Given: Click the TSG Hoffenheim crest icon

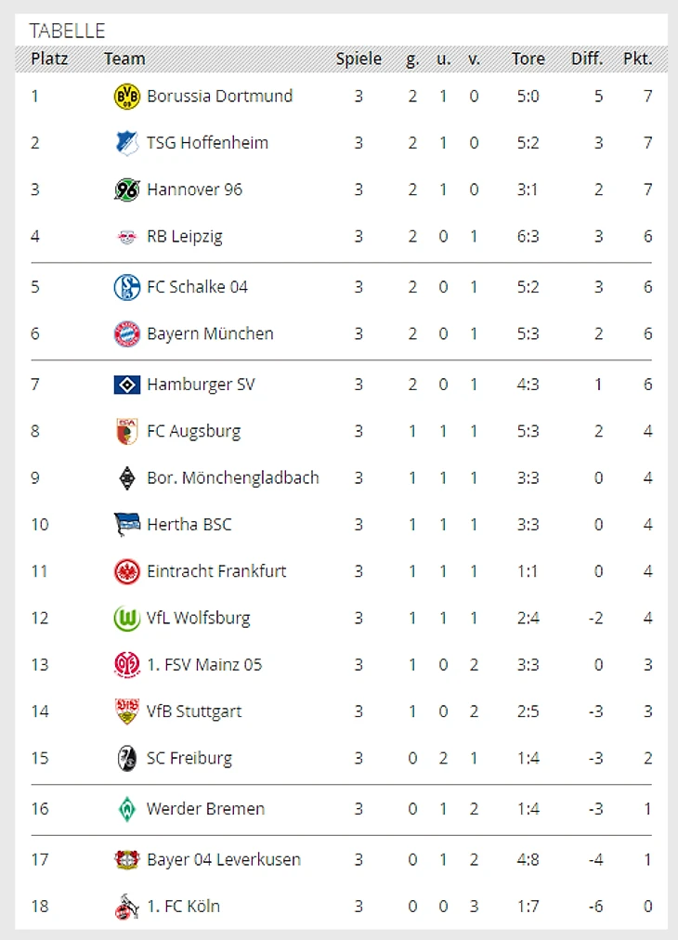Looking at the screenshot, I should point(126,143).
